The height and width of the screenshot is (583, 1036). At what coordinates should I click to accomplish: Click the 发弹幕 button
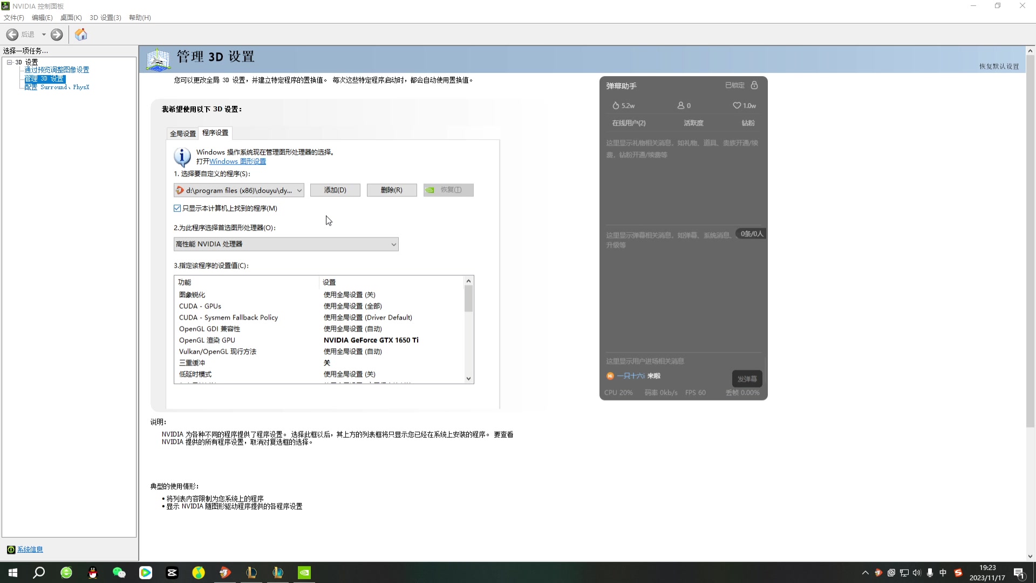pyautogui.click(x=747, y=379)
